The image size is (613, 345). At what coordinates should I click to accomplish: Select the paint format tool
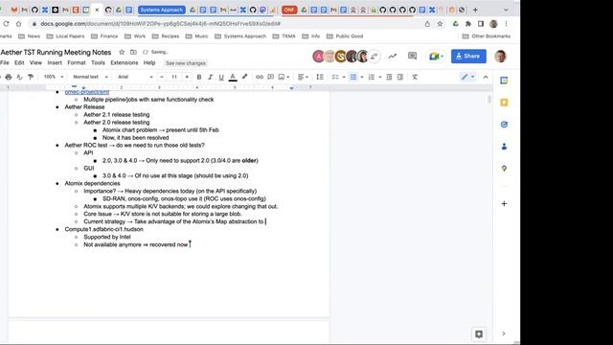click(x=31, y=77)
